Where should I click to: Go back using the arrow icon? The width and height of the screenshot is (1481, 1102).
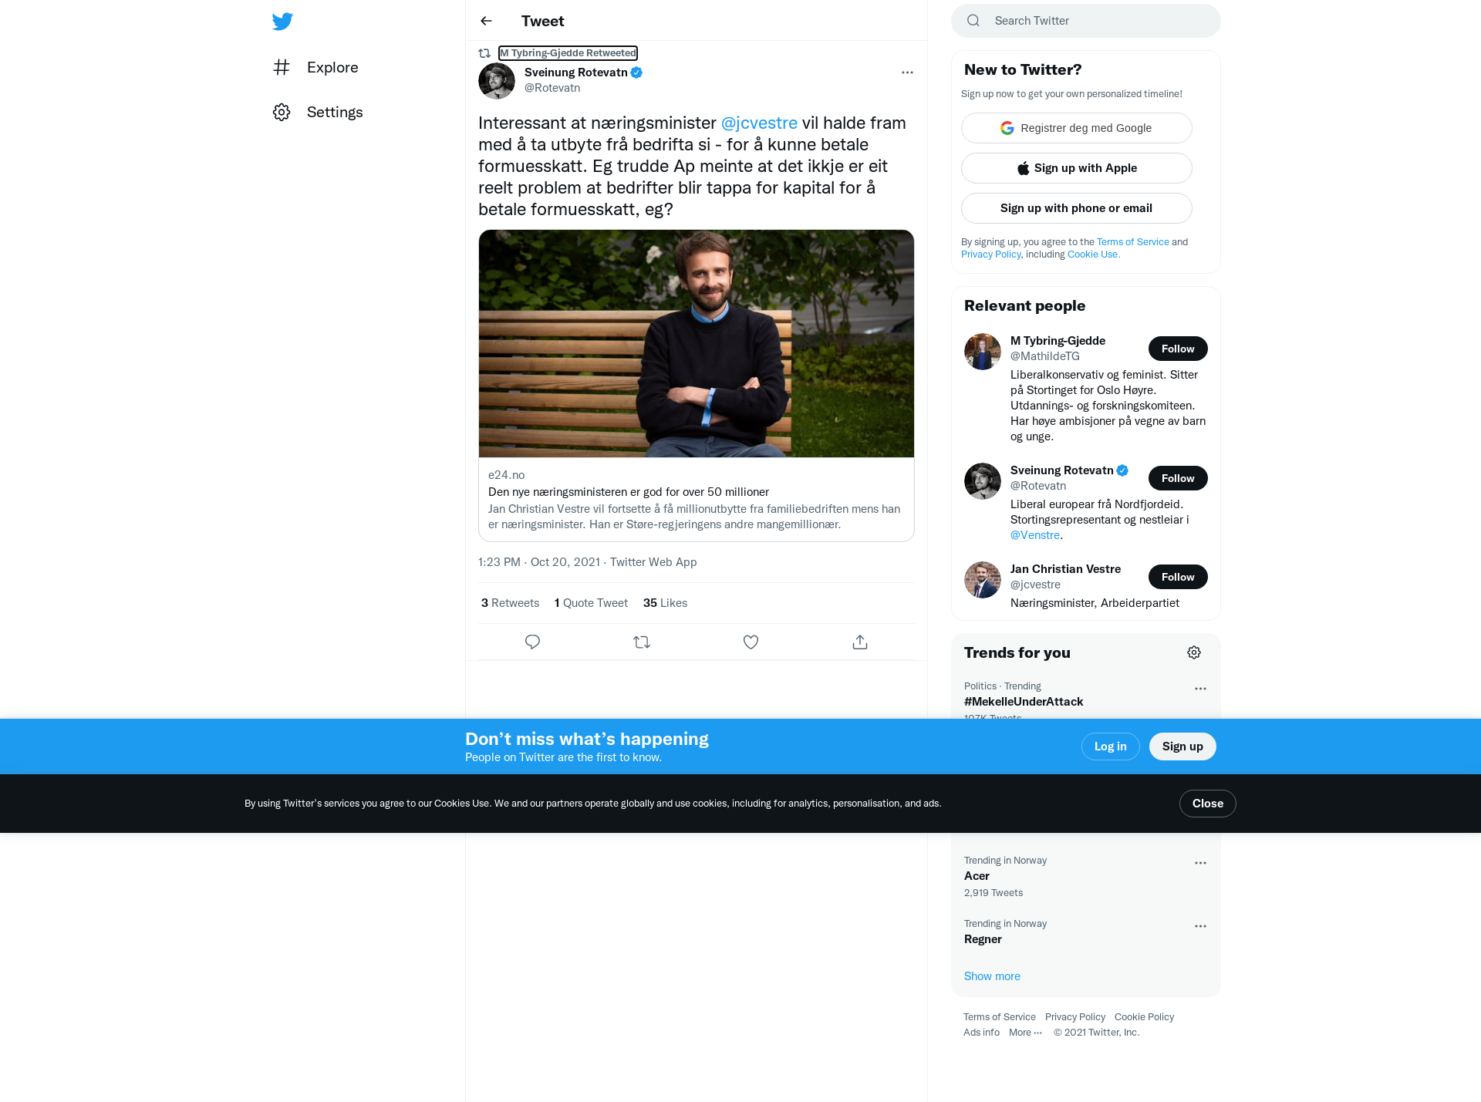point(486,21)
